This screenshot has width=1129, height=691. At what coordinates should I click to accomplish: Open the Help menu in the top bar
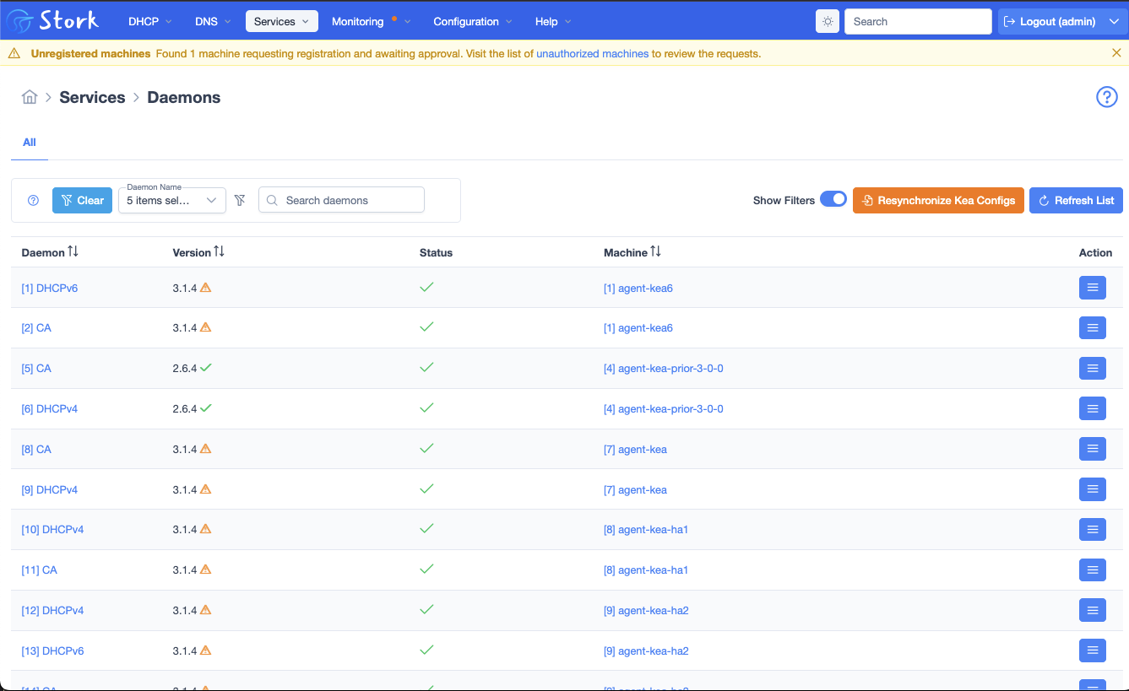[x=551, y=21]
